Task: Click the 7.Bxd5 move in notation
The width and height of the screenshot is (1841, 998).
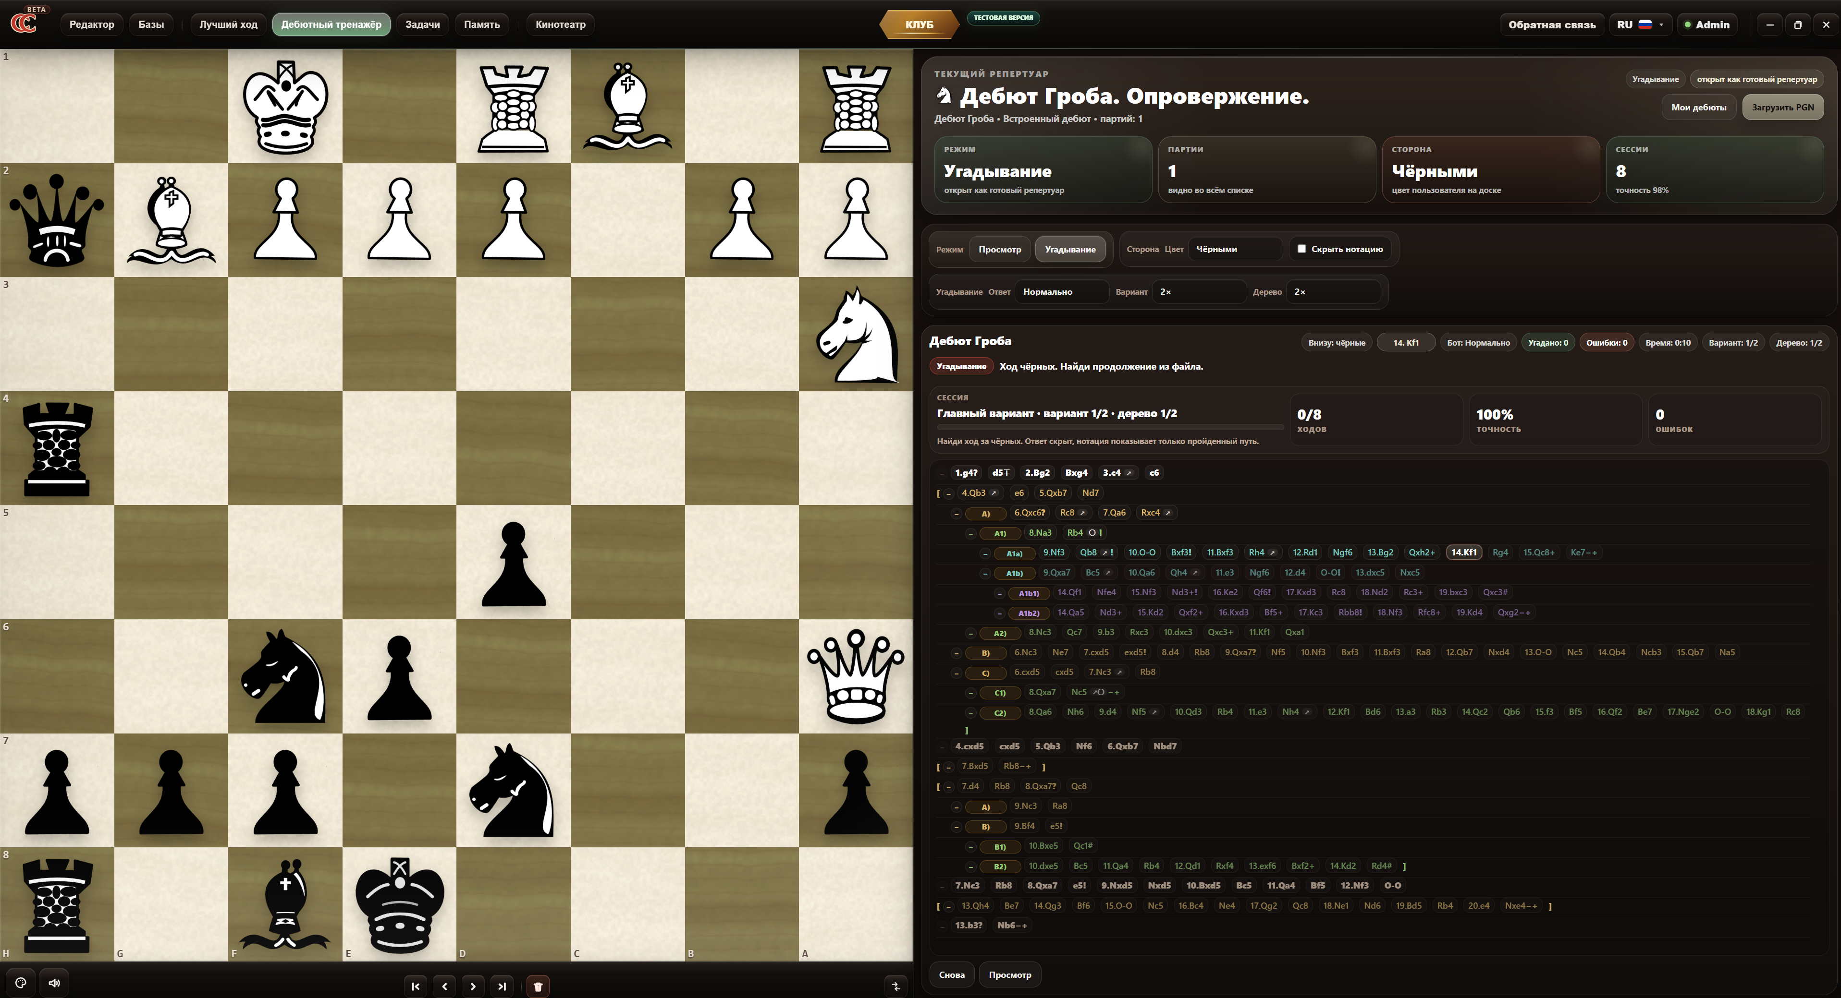Action: (974, 766)
